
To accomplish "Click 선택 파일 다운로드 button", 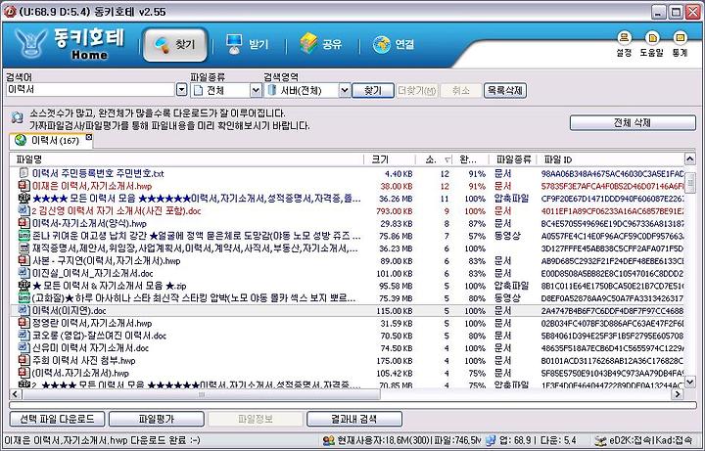I will tap(57, 419).
